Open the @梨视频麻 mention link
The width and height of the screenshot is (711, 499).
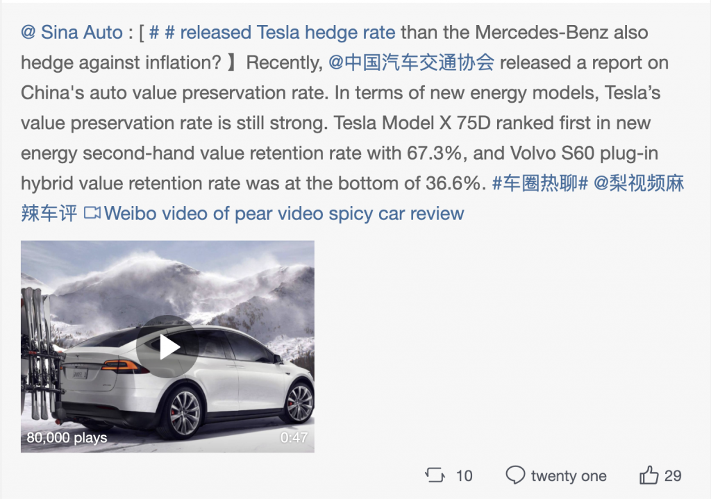(639, 183)
